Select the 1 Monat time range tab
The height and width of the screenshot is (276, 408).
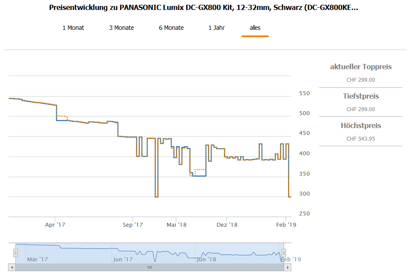tap(73, 28)
